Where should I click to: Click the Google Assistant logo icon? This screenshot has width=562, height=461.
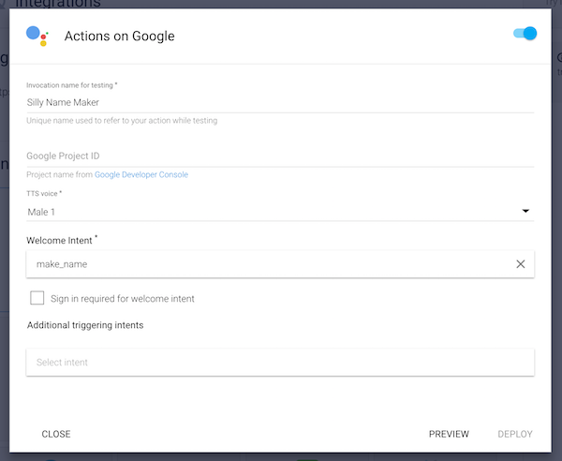(x=37, y=36)
